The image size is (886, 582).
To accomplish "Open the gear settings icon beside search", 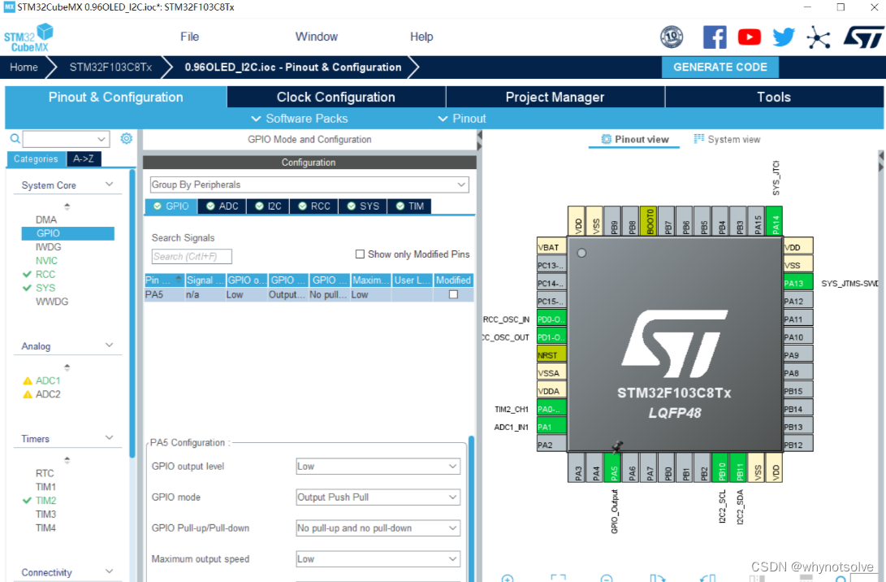I will pyautogui.click(x=127, y=138).
